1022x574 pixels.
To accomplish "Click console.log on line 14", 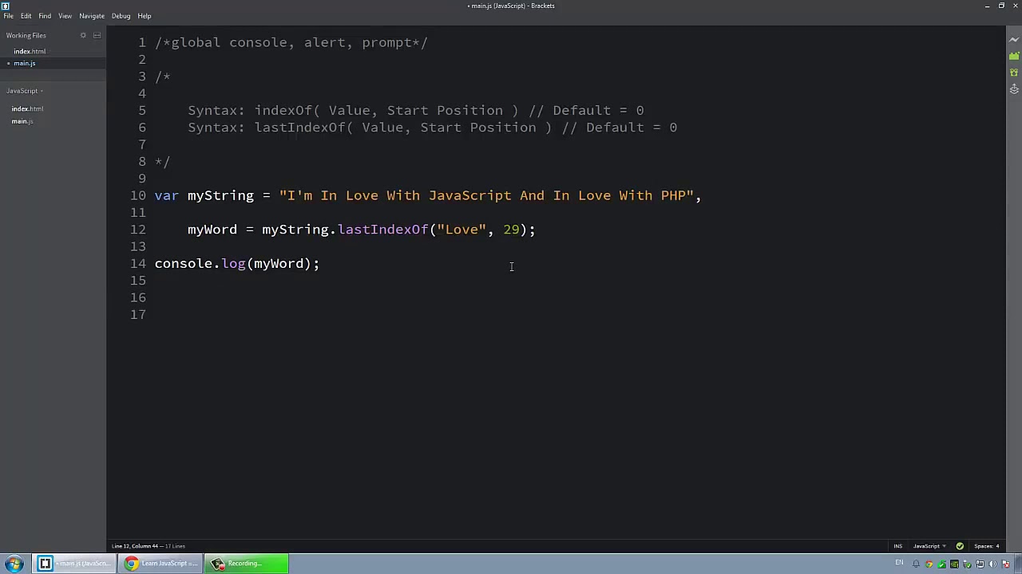I will coord(200,263).
